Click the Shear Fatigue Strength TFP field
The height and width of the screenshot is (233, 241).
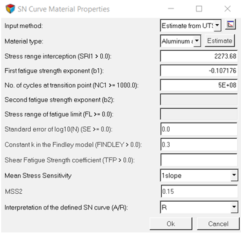(x=199, y=160)
